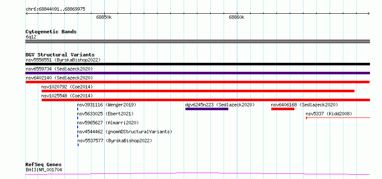Click the BAI3|NM_001704 gene label

[44, 170]
